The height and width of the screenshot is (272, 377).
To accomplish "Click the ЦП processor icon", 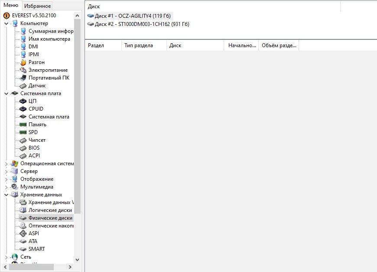I will [x=23, y=101].
